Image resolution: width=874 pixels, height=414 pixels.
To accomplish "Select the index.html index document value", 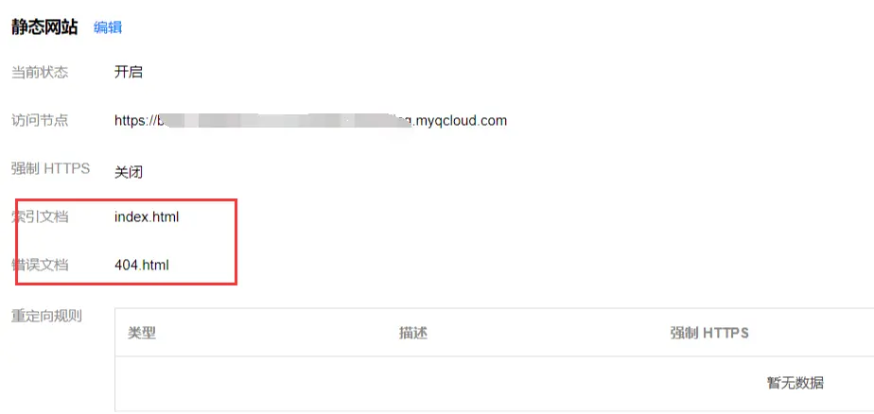I will click(147, 216).
